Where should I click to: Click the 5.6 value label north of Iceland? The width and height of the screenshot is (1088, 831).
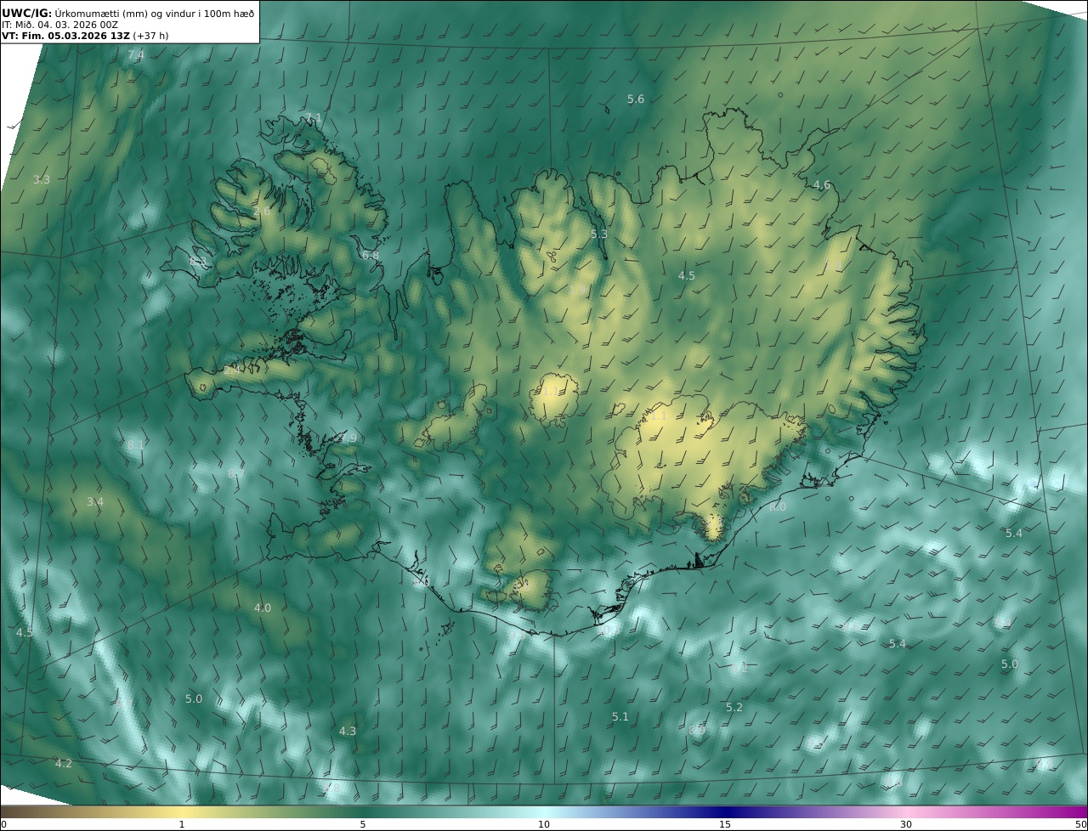(636, 99)
